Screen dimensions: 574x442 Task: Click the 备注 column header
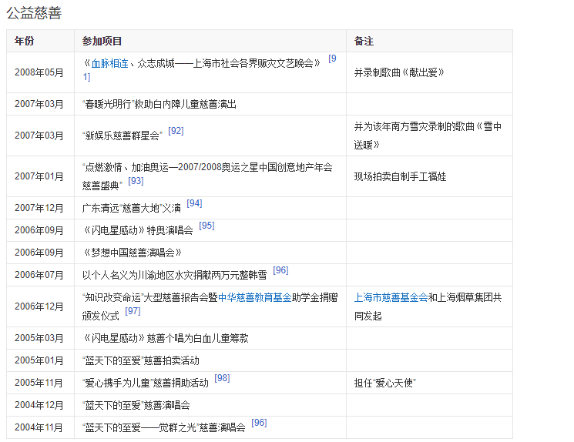[x=364, y=41]
